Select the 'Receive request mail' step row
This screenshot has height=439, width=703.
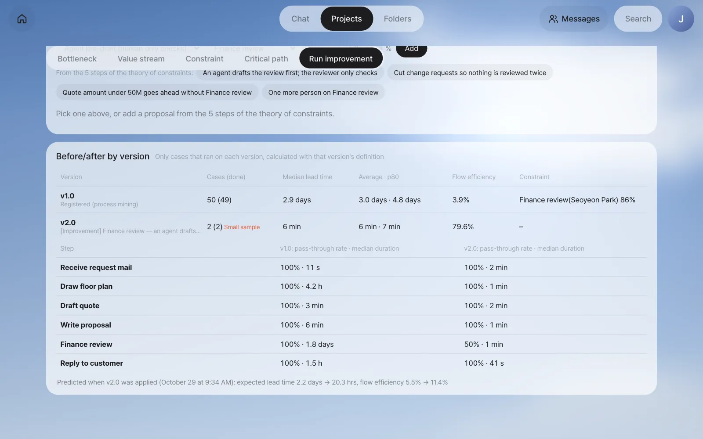tap(351, 267)
